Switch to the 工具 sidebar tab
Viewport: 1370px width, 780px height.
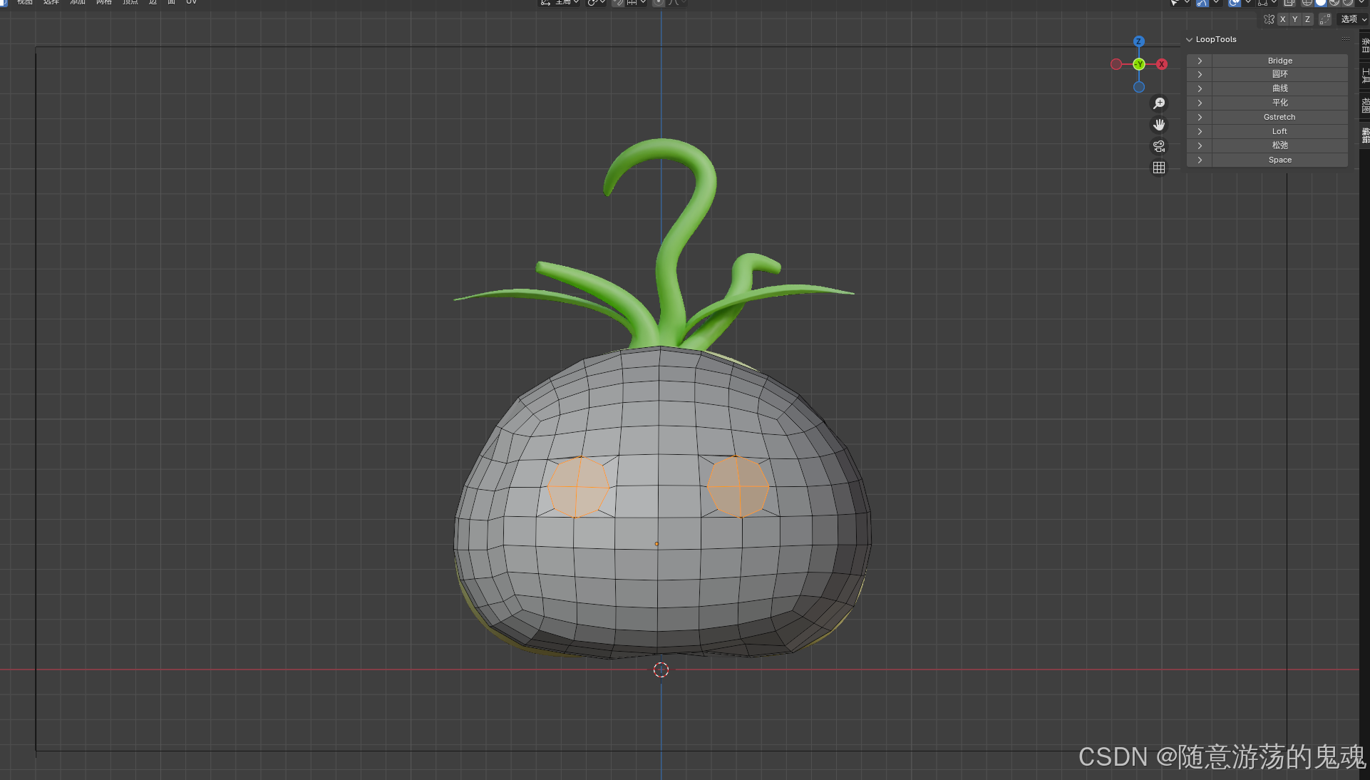1364,75
